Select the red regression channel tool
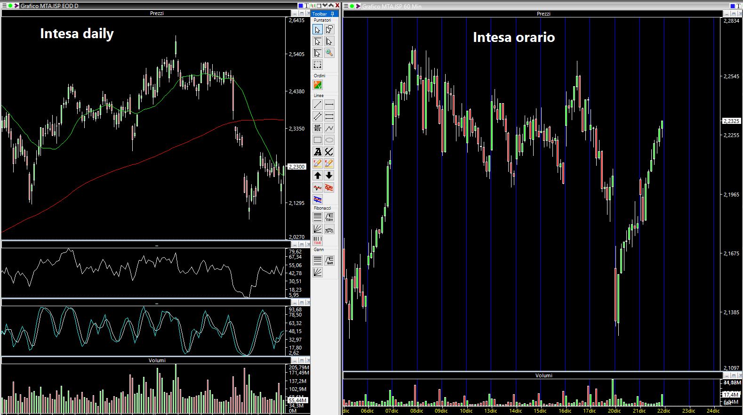The width and height of the screenshot is (743, 415). 329,188
